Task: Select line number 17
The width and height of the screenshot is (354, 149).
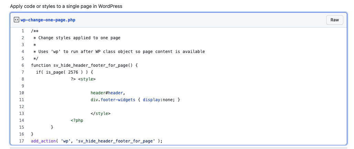Action: tap(22, 141)
